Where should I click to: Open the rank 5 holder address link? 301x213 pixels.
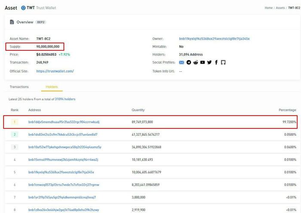61,172
